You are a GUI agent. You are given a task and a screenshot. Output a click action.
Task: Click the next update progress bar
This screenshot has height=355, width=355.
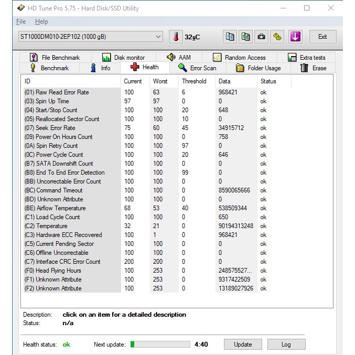[160, 345]
